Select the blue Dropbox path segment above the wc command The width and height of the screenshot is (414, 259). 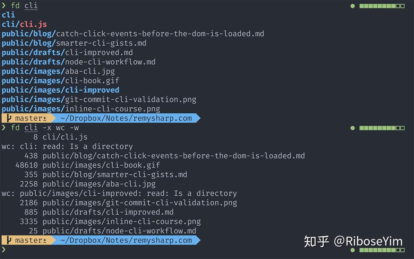click(126, 118)
